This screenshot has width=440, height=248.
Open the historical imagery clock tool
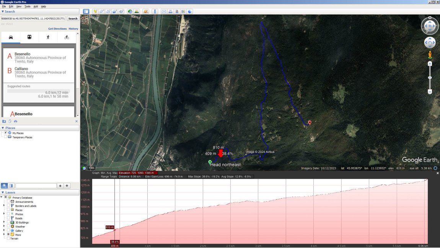(130, 11)
